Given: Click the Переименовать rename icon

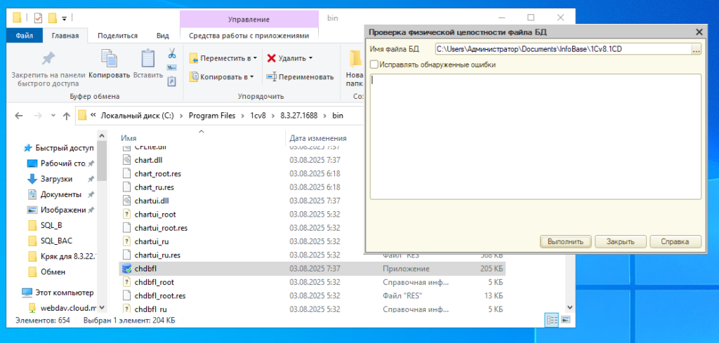Looking at the screenshot, I should pos(271,76).
